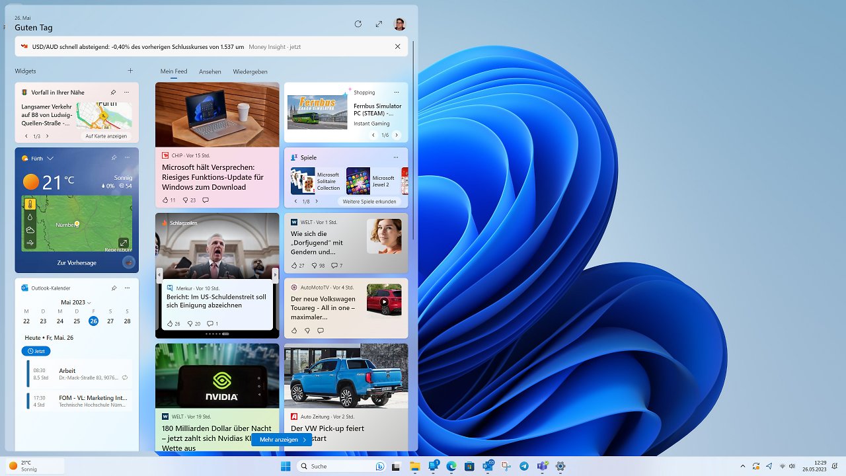Click Mehr anzeigen button
846x476 pixels.
pyautogui.click(x=282, y=440)
